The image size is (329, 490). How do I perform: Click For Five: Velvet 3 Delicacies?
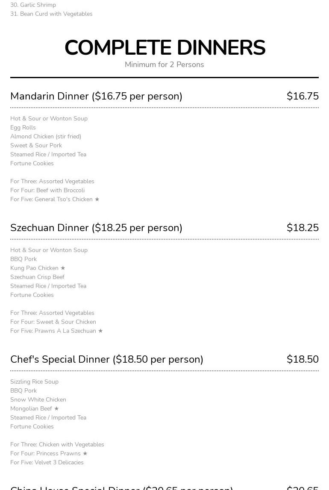(47, 463)
